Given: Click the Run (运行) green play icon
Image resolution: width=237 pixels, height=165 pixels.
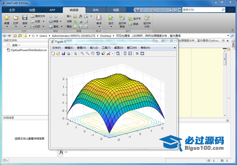Looking at the screenshot, I should tap(111, 17).
